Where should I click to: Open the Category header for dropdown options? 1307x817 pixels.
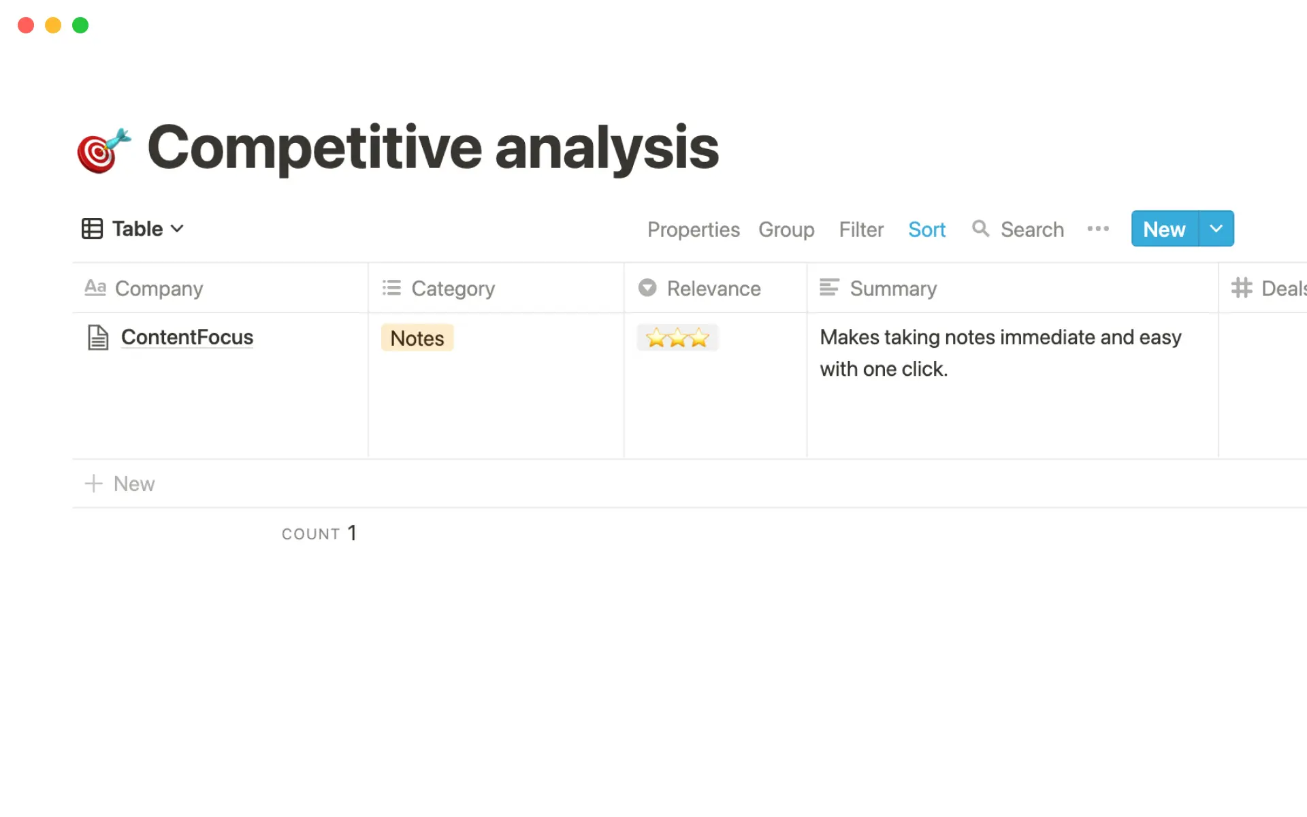pyautogui.click(x=453, y=288)
